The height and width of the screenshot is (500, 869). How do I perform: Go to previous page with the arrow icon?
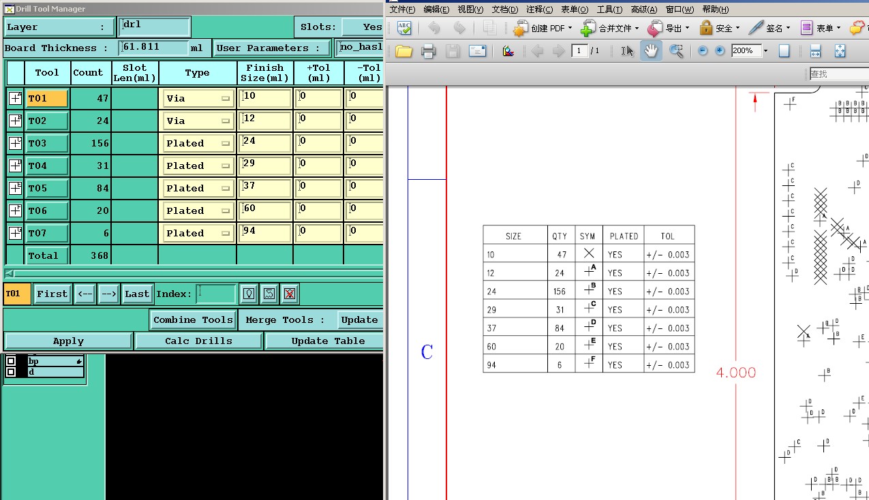click(537, 51)
